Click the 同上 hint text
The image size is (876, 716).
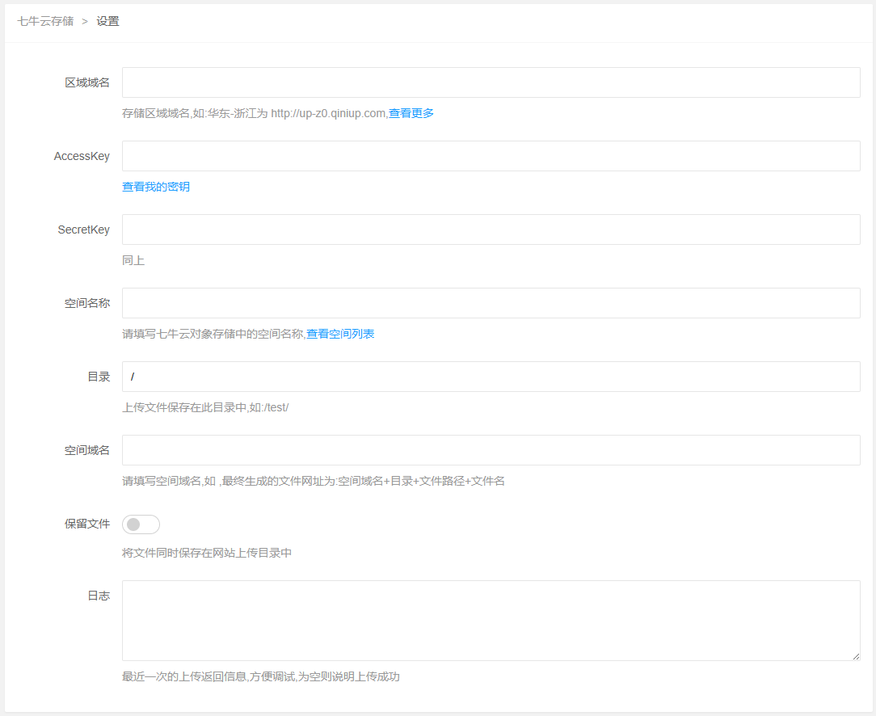[133, 260]
